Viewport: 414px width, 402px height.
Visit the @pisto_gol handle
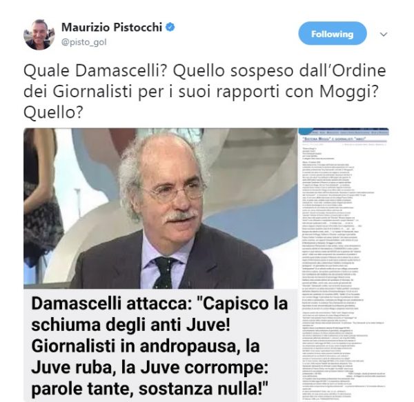(x=84, y=42)
